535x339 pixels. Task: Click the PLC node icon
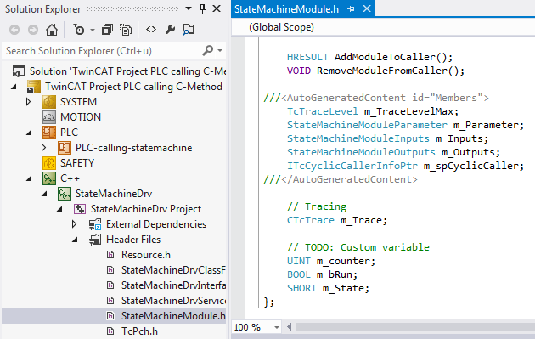click(49, 133)
